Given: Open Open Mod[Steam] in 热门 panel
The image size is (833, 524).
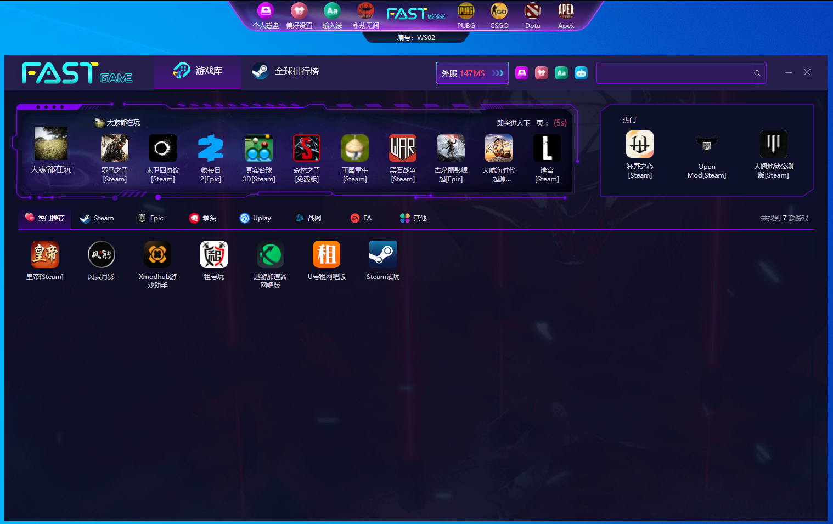Looking at the screenshot, I should [707, 155].
